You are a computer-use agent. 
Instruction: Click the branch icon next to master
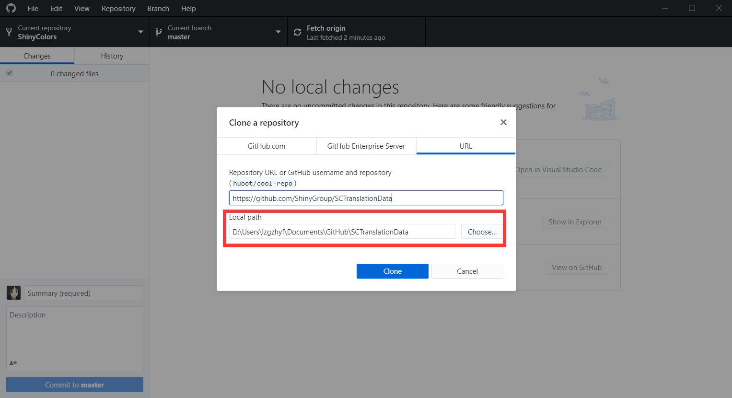pyautogui.click(x=159, y=32)
